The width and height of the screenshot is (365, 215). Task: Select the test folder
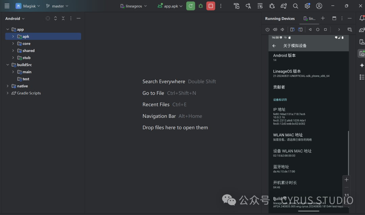tap(23, 79)
